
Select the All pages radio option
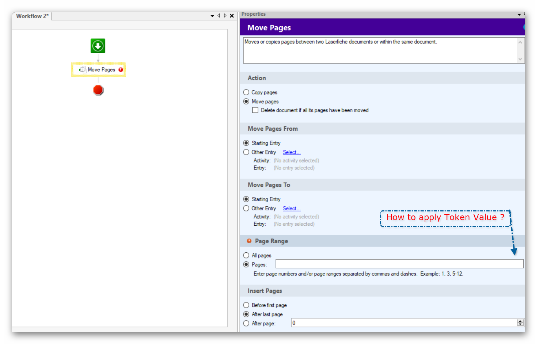[x=246, y=255]
